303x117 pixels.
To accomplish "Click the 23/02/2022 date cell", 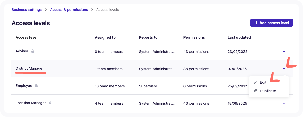I will (x=237, y=52).
